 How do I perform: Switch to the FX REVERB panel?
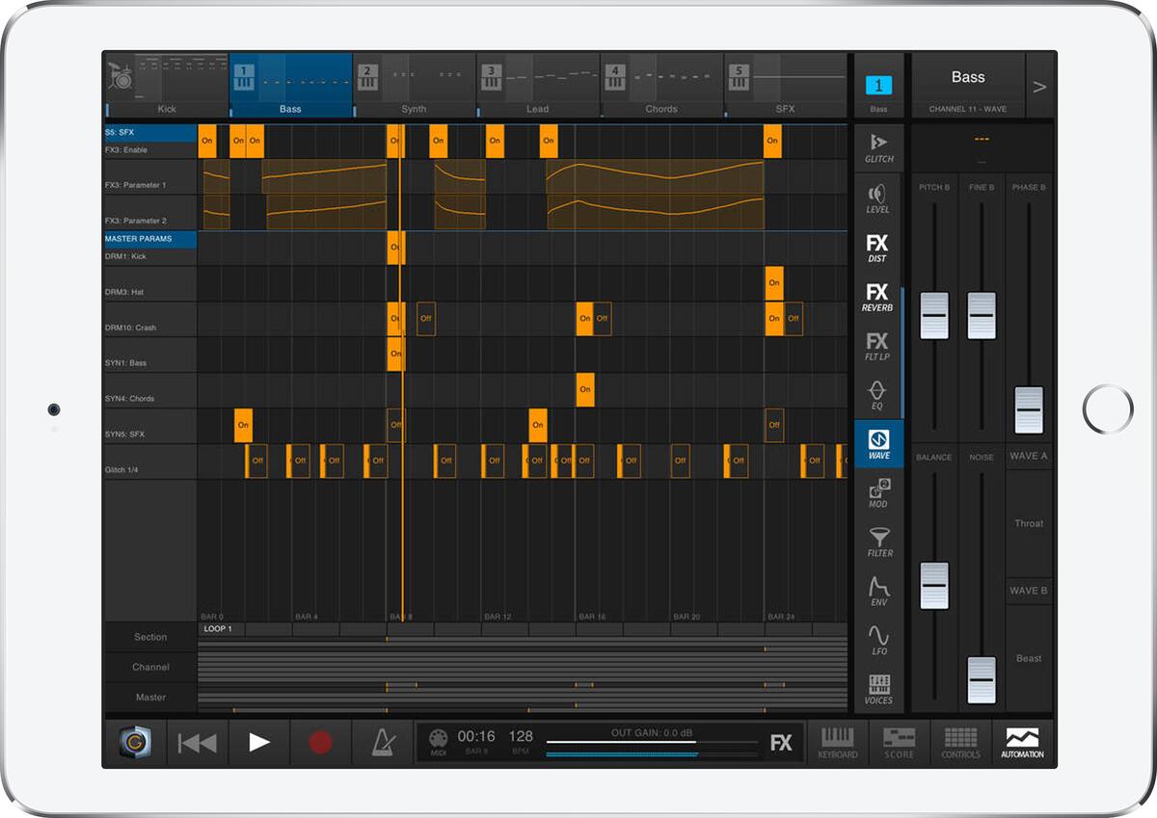(878, 298)
